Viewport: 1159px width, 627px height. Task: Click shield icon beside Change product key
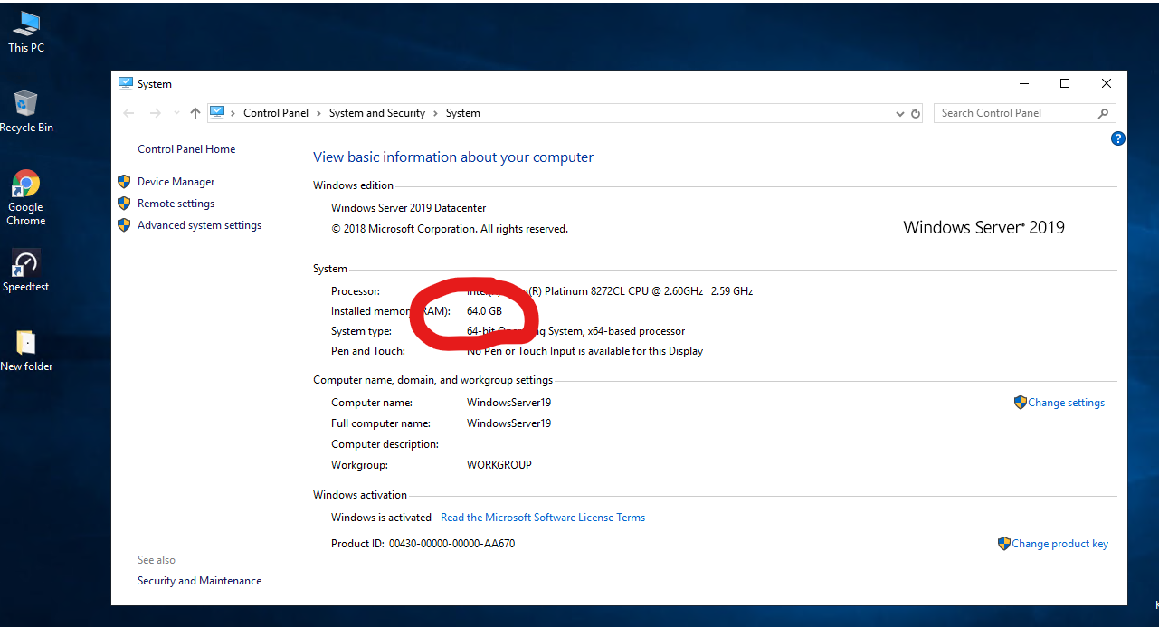1003,544
